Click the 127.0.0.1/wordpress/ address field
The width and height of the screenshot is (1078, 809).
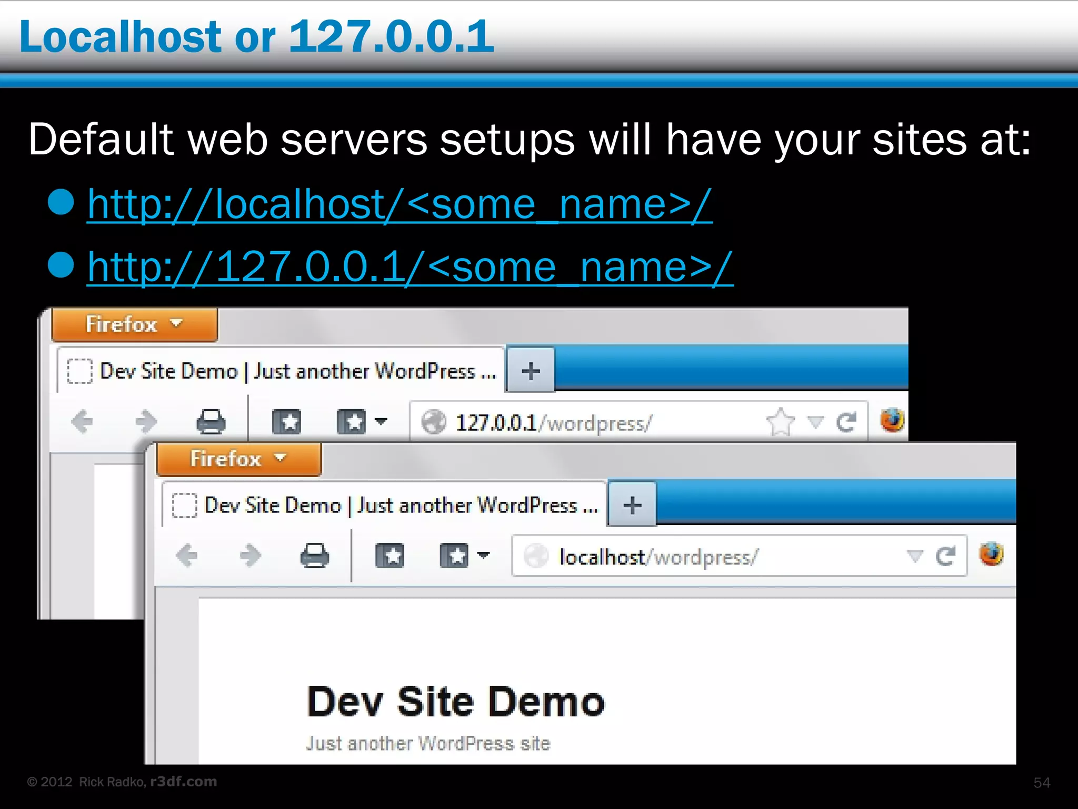638,422
